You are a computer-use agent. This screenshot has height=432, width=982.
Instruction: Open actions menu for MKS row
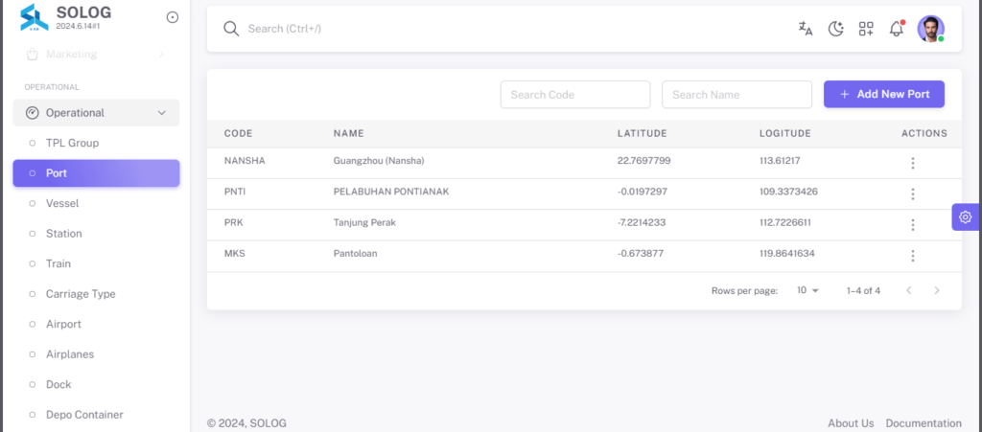[913, 256]
